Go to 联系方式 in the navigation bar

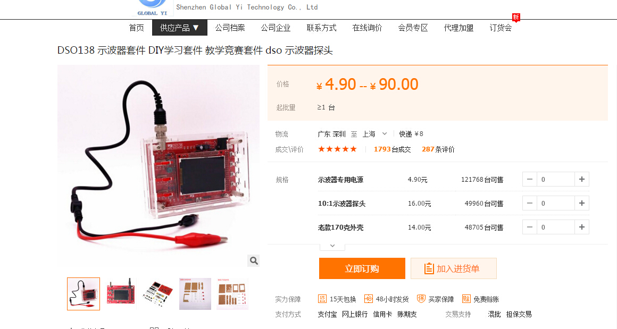pos(321,28)
